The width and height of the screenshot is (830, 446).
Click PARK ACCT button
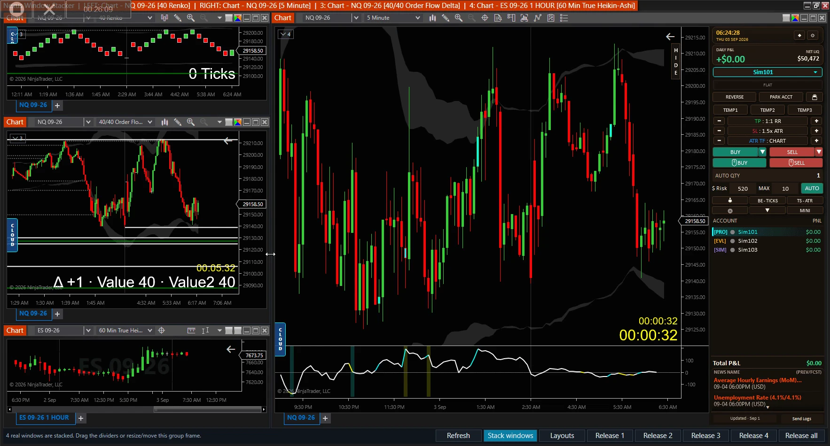tap(781, 97)
